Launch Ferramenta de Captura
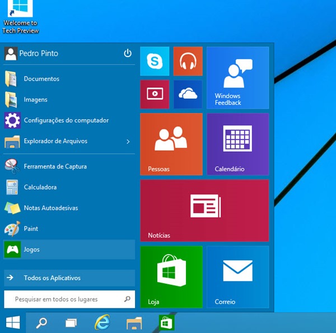This screenshot has height=333, width=336. (69, 166)
